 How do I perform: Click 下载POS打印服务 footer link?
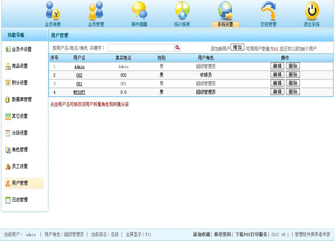pyautogui.click(x=251, y=235)
